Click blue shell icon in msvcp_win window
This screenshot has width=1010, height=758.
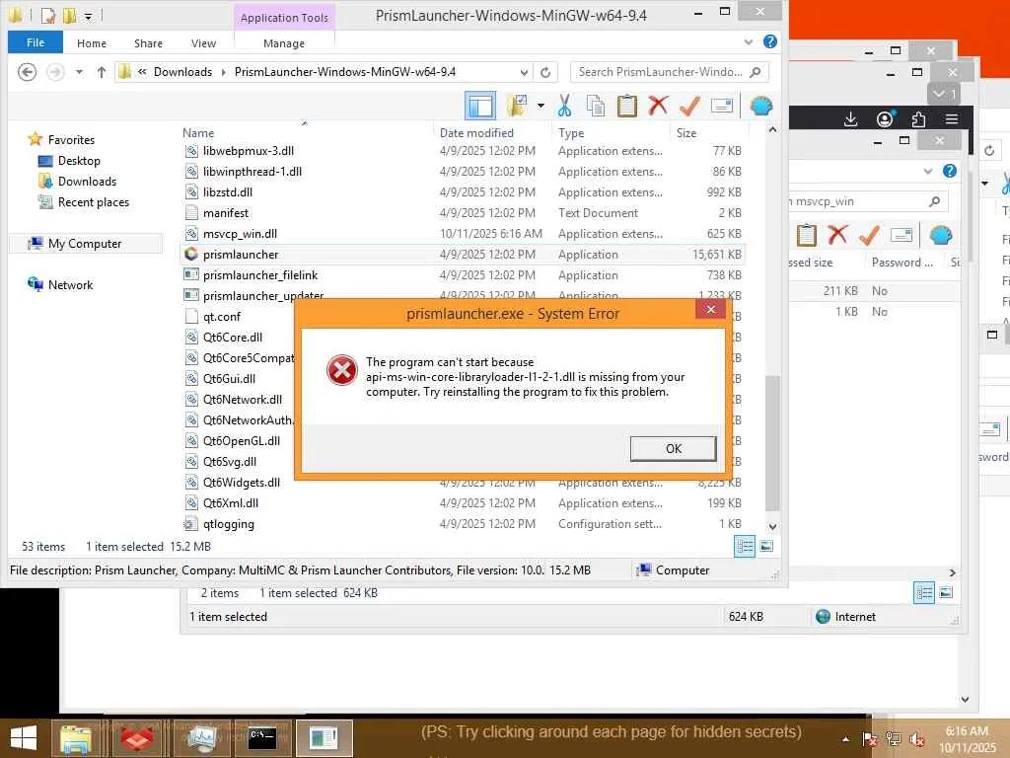coord(940,235)
